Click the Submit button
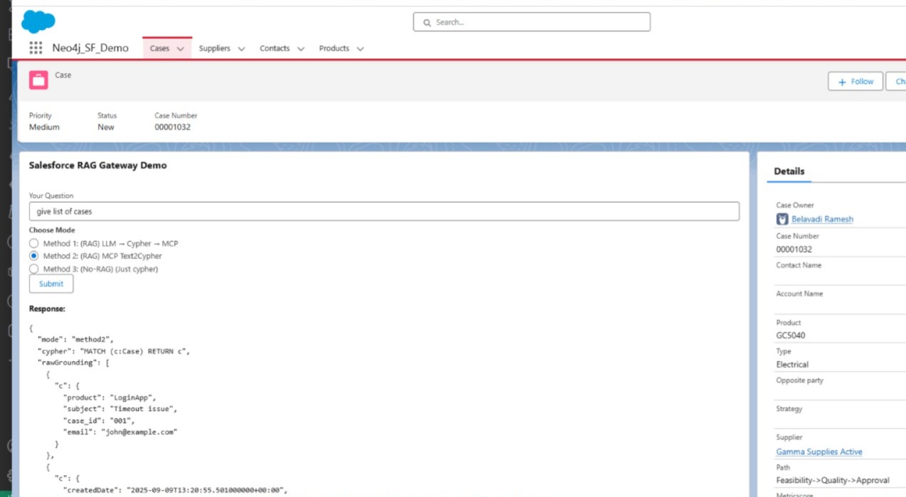Screen dimensions: 906x497 [x=51, y=284]
